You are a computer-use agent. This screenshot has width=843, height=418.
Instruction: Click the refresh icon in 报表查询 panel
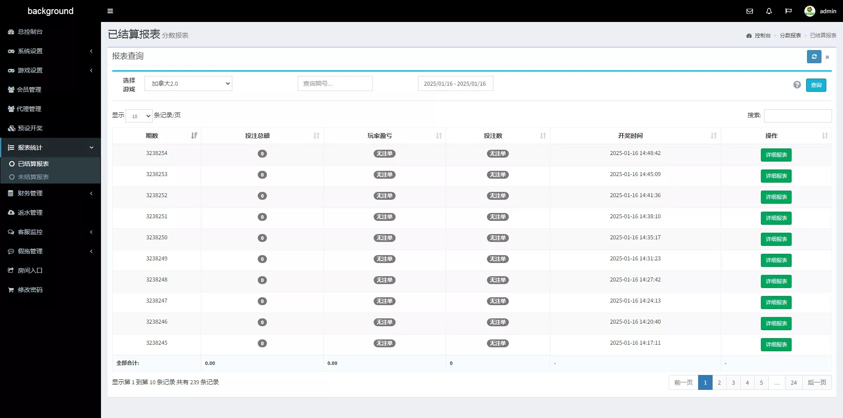[814, 57]
